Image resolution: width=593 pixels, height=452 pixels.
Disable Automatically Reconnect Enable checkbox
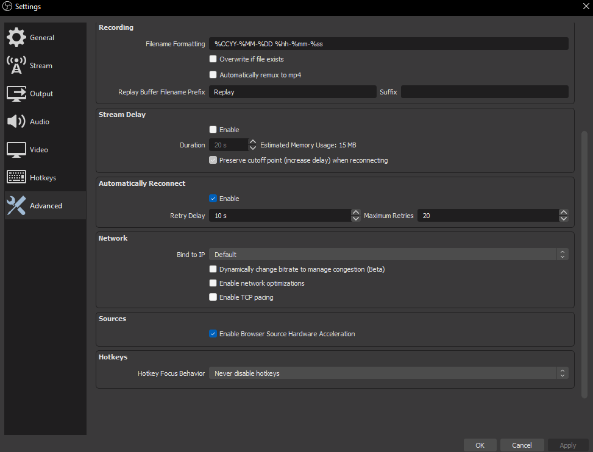[x=213, y=199]
